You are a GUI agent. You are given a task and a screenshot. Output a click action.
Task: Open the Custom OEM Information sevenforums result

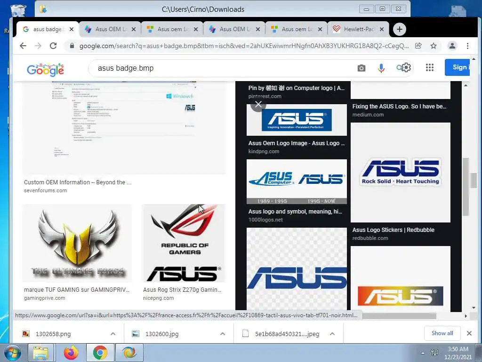point(78,182)
